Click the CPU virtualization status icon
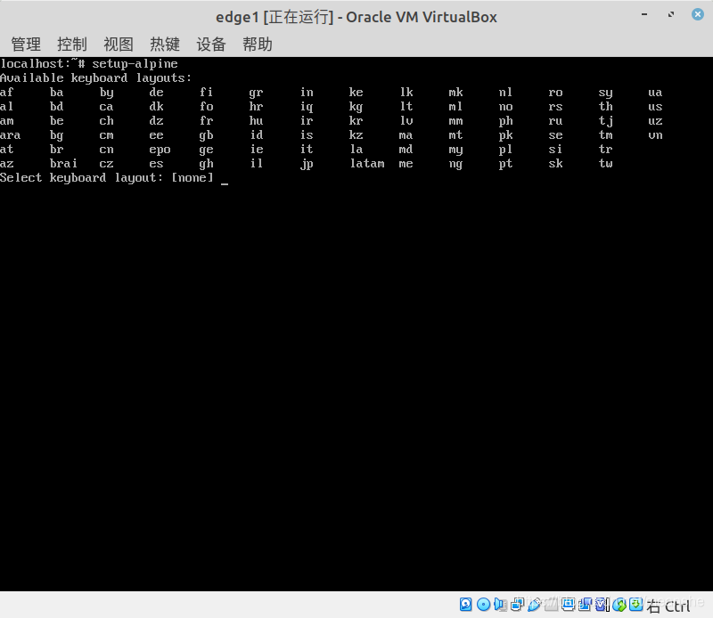Screen dimensions: 713x618 (x=602, y=605)
